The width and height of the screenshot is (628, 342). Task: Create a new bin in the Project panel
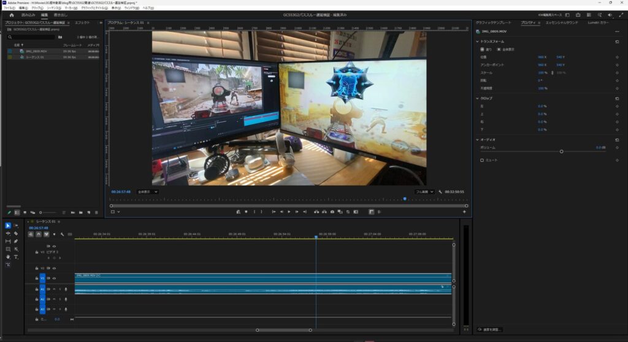(81, 213)
